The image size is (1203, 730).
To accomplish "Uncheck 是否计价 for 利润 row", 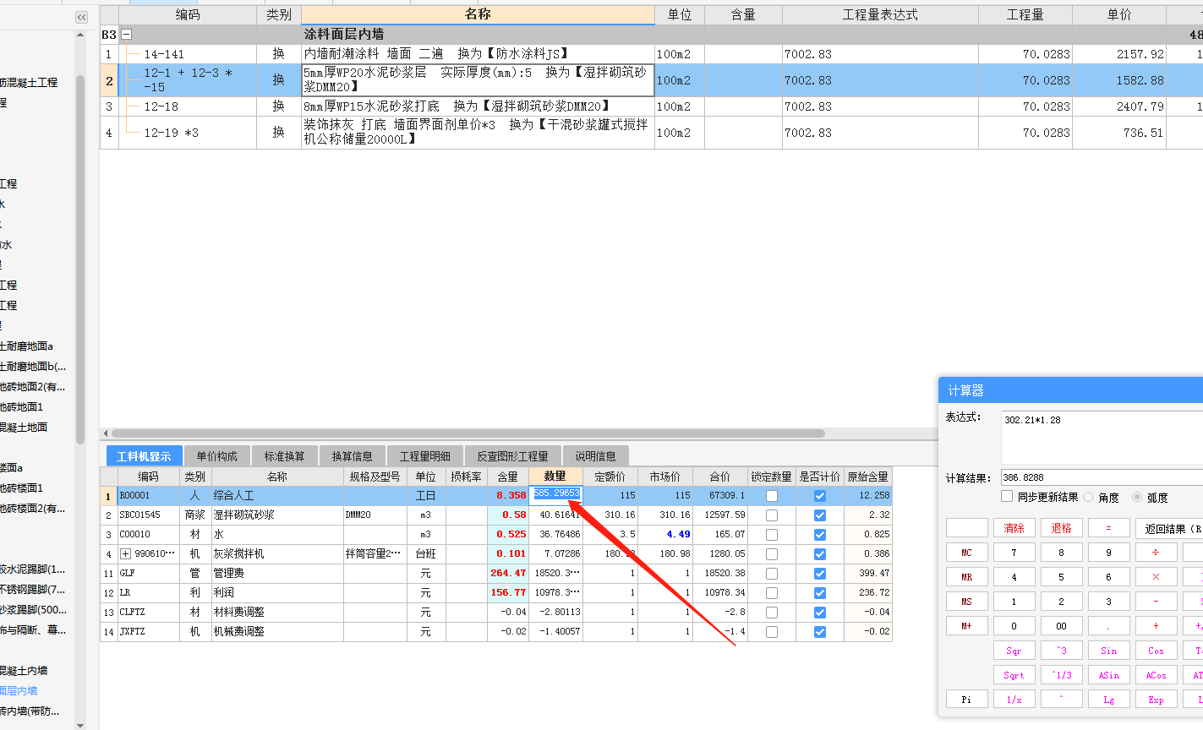I will coord(820,593).
